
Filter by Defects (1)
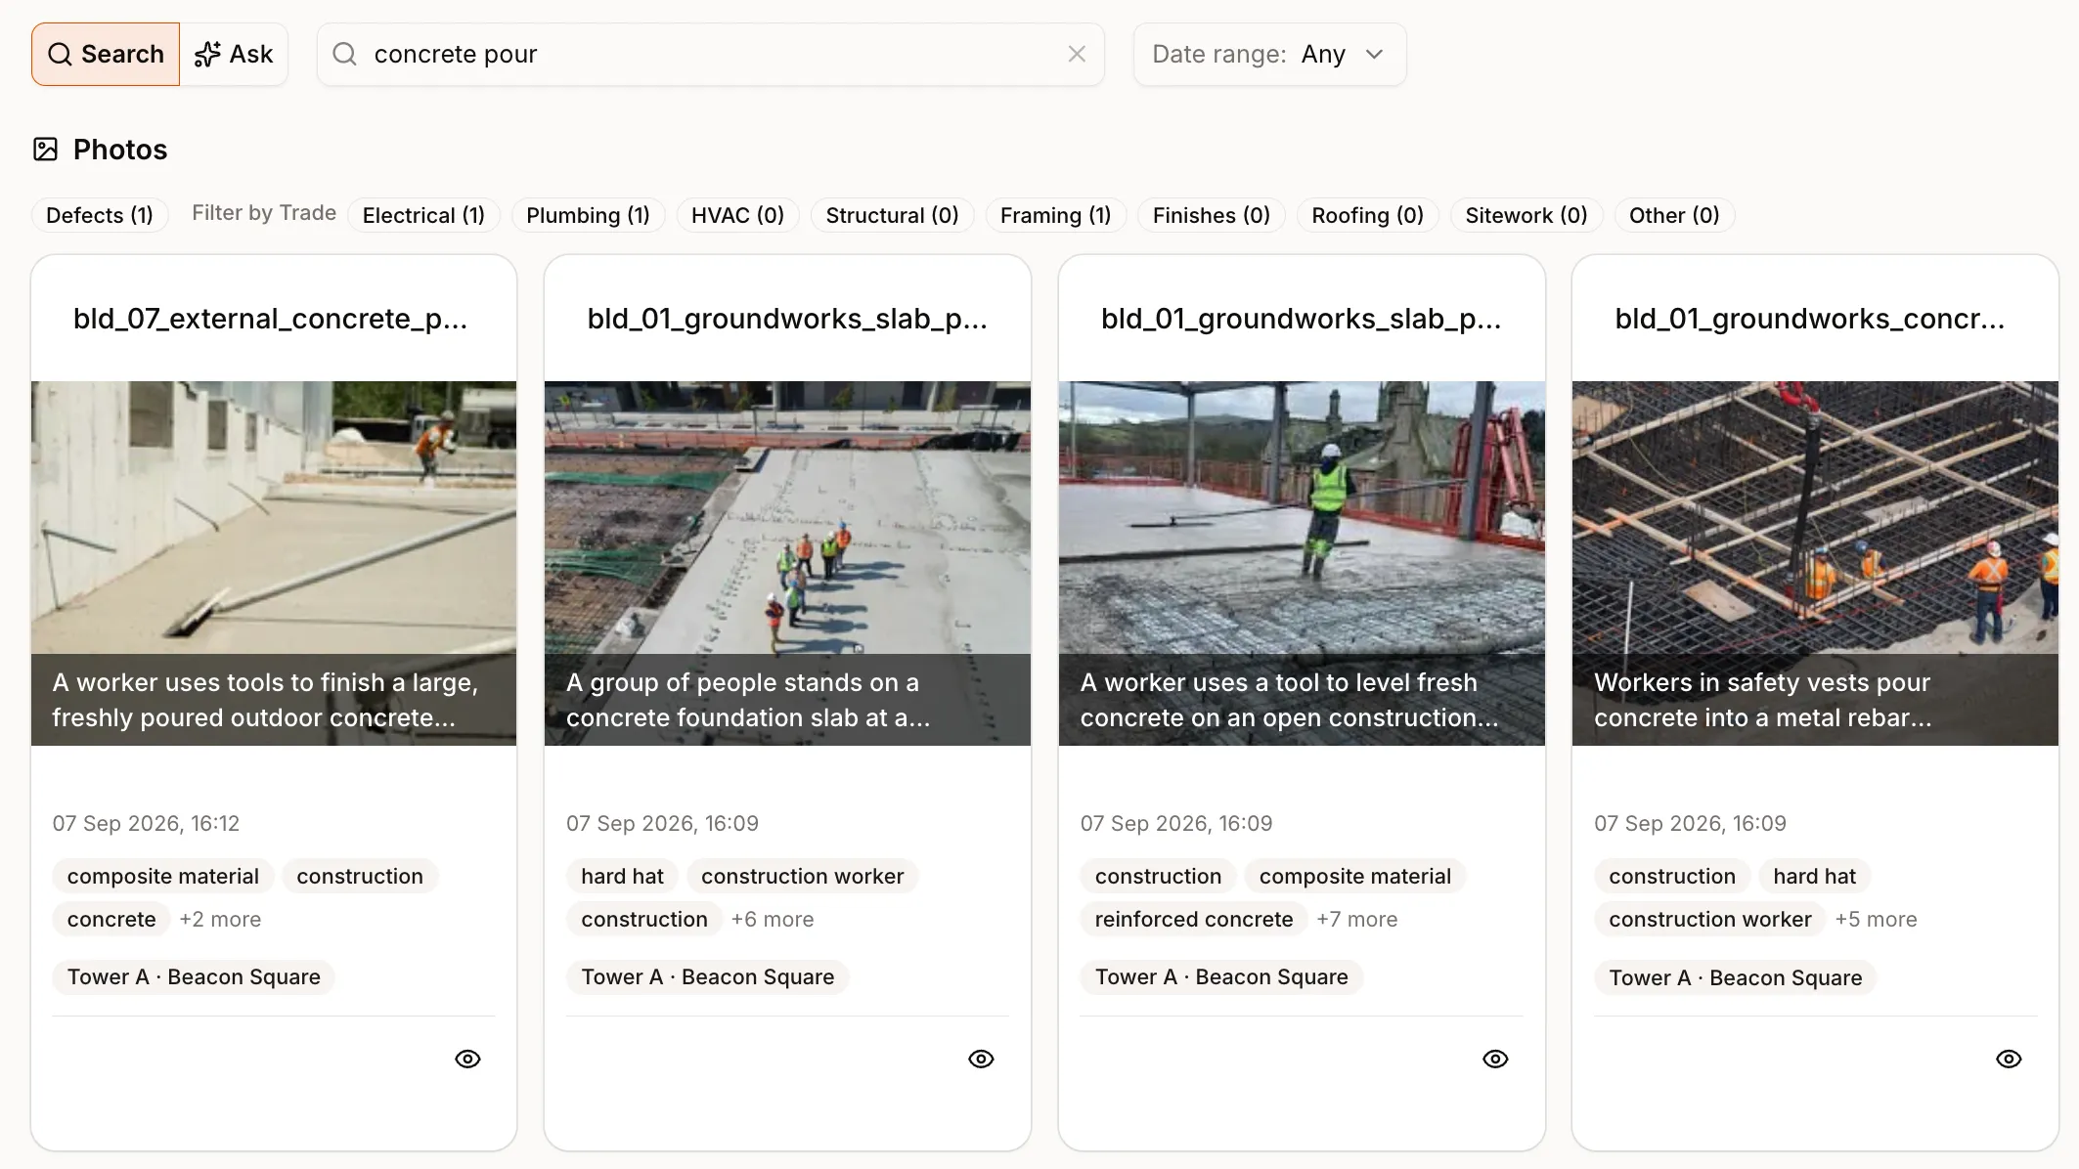coord(100,215)
